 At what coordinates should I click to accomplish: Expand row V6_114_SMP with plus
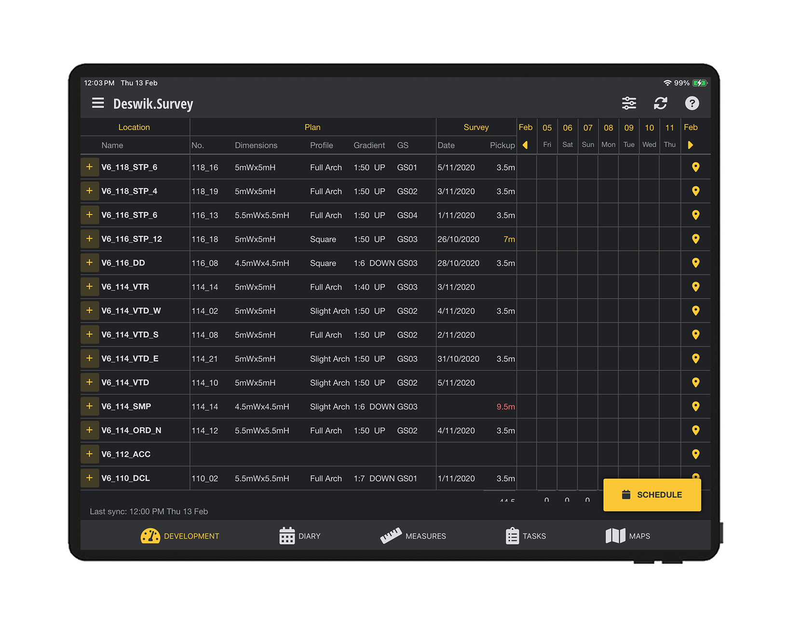tap(90, 406)
